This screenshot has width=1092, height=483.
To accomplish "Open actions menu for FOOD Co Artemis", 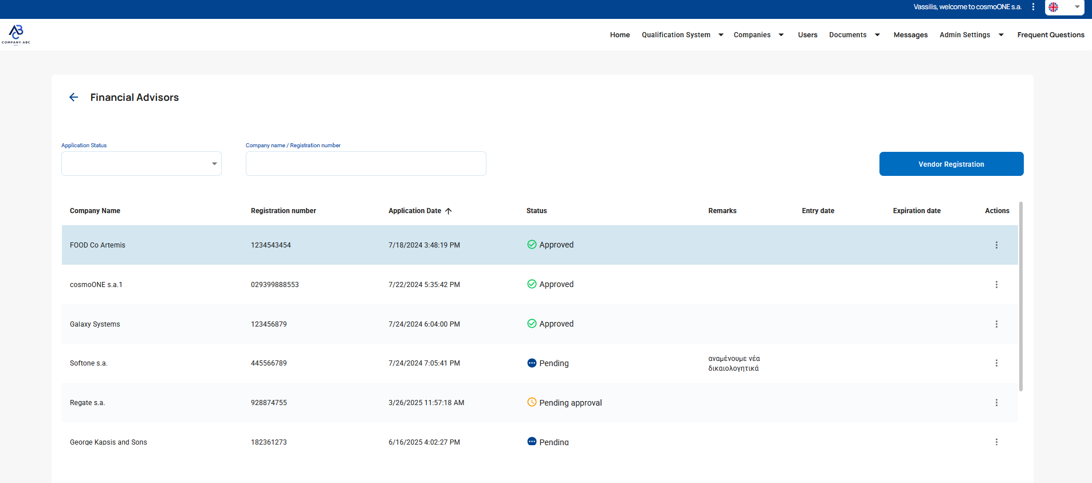I will pyautogui.click(x=996, y=245).
